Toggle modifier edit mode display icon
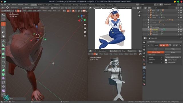 [x=167, y=45]
